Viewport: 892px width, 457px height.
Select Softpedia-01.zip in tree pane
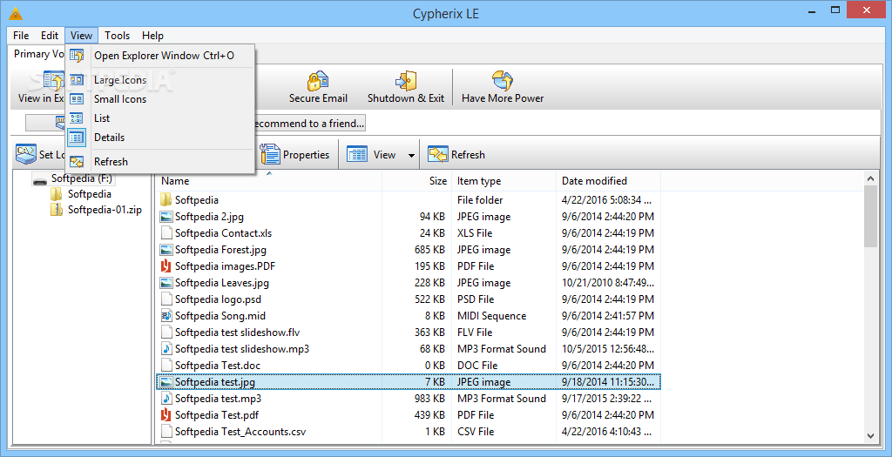coord(105,210)
